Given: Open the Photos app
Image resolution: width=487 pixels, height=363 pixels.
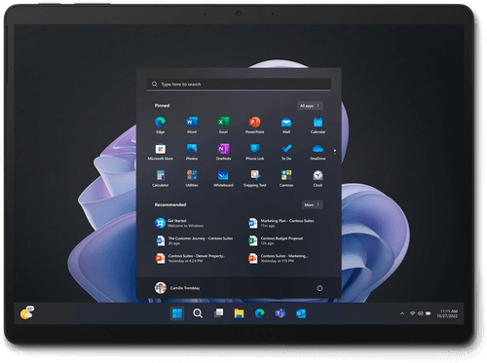Looking at the screenshot, I should pyautogui.click(x=192, y=152).
